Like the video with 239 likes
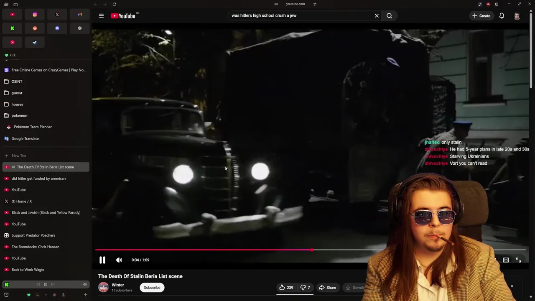The height and width of the screenshot is (301, 535). pos(286,288)
